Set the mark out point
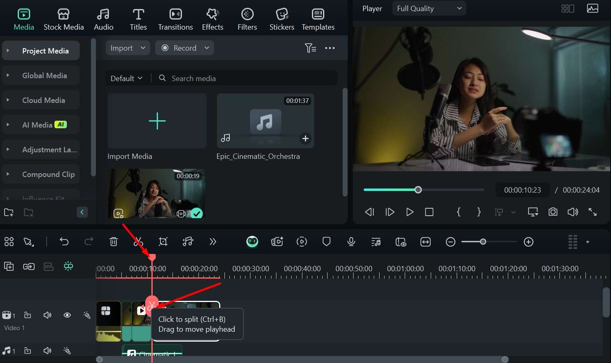 479,212
